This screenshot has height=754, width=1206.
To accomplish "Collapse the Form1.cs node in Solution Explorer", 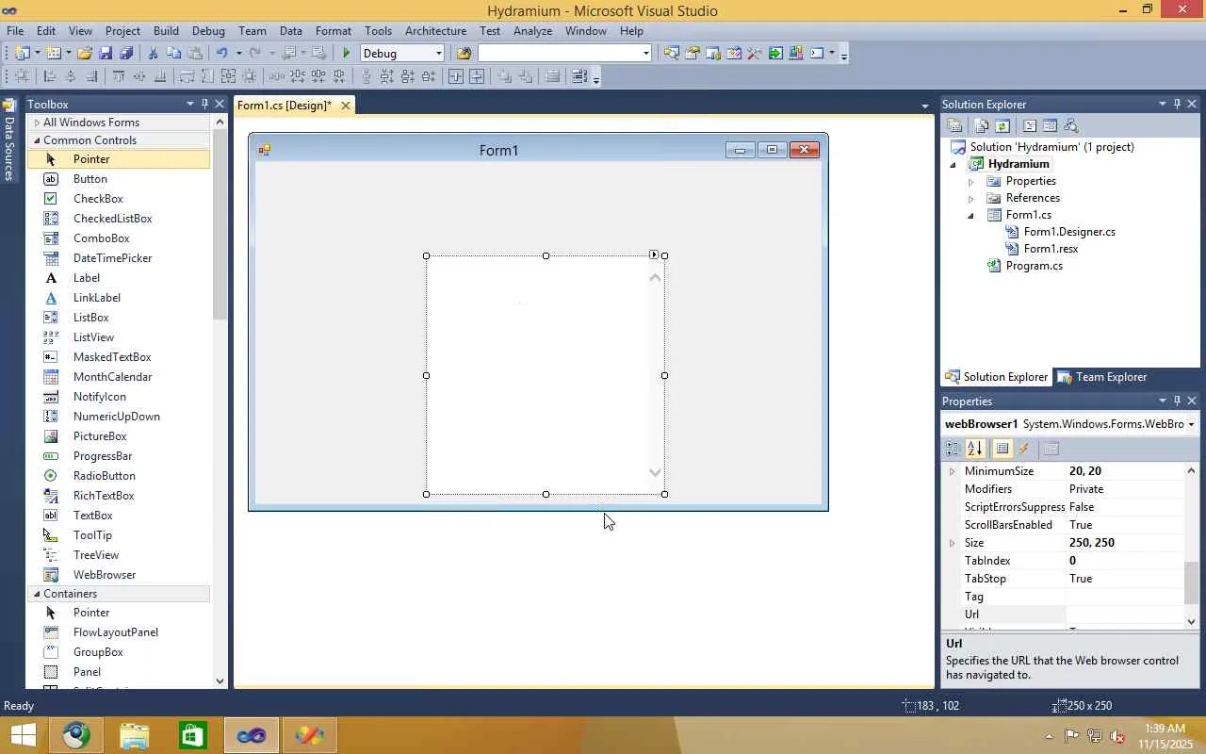I will pyautogui.click(x=971, y=215).
